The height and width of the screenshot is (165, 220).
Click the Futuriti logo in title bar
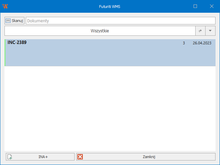(5, 6)
